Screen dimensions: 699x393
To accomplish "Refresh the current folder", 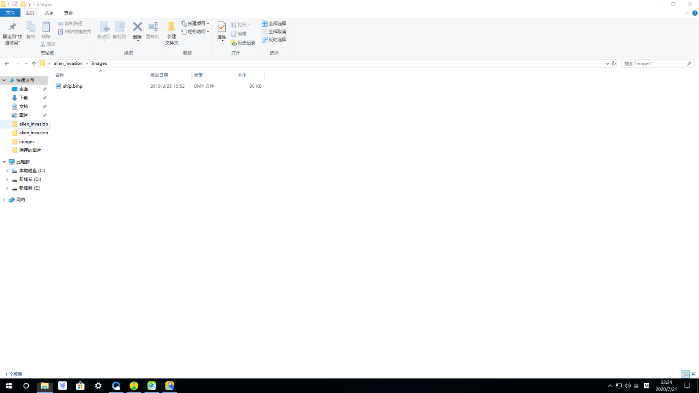I will (x=614, y=63).
